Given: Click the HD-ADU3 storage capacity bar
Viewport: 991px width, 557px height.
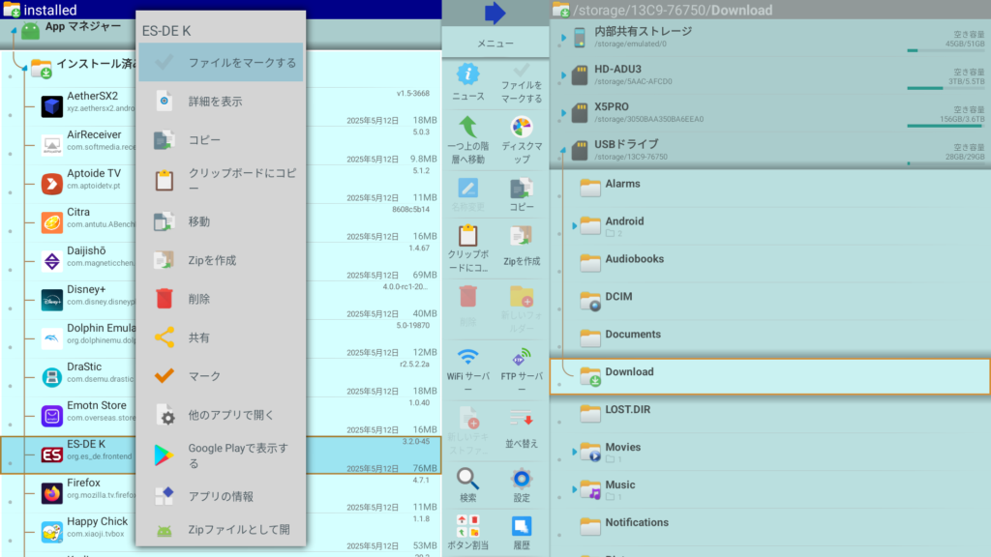Looking at the screenshot, I should click(939, 88).
